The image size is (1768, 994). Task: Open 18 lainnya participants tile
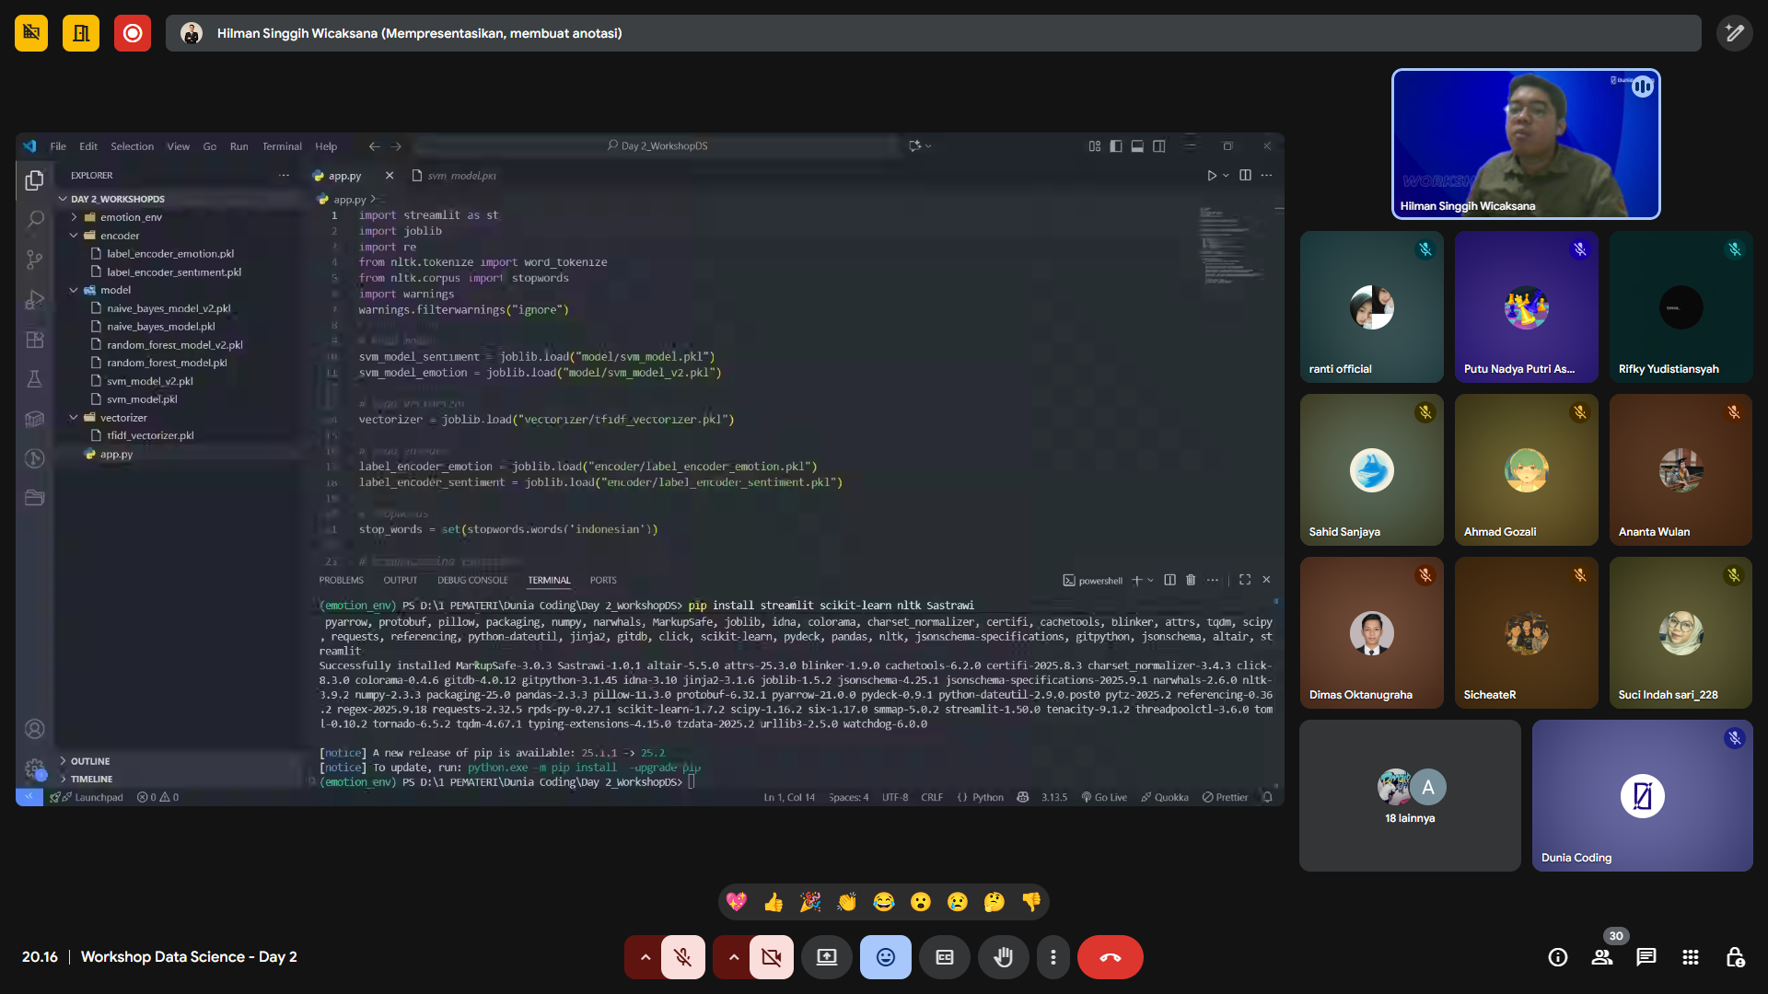tap(1410, 795)
